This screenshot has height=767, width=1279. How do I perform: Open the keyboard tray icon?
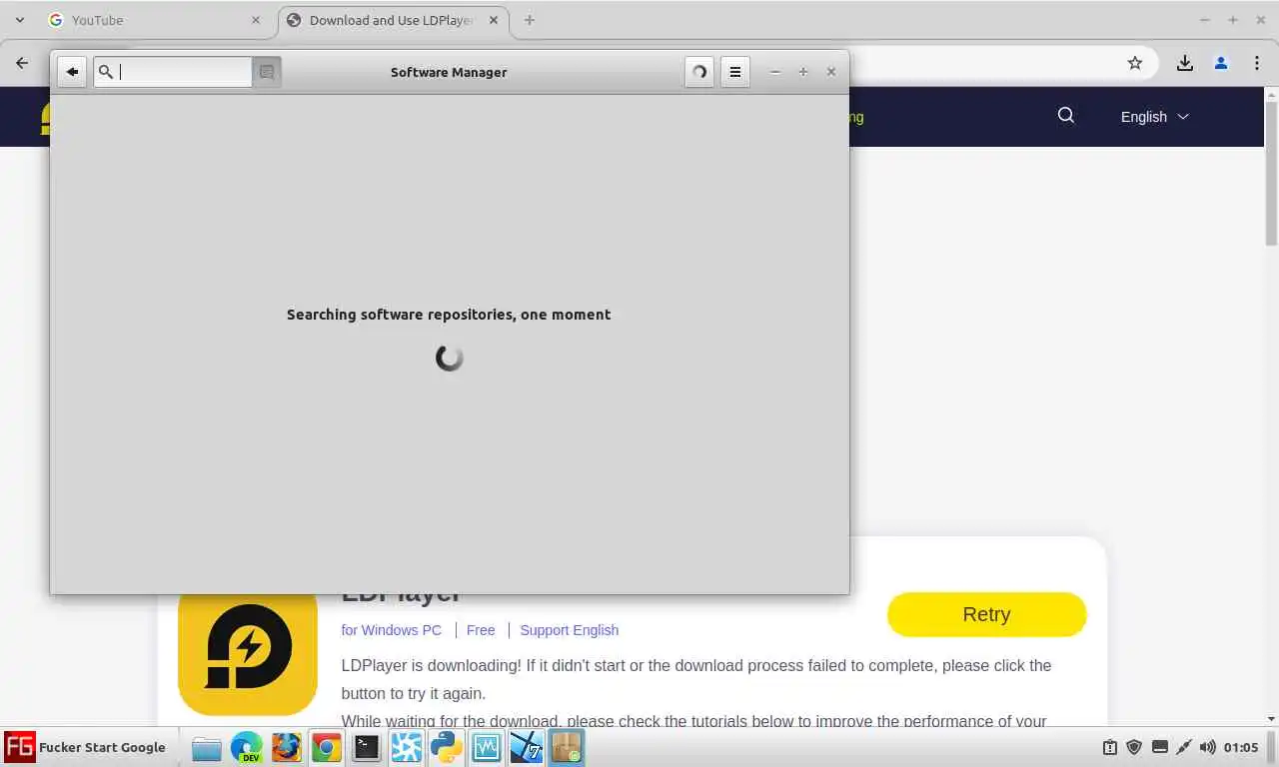1159,747
